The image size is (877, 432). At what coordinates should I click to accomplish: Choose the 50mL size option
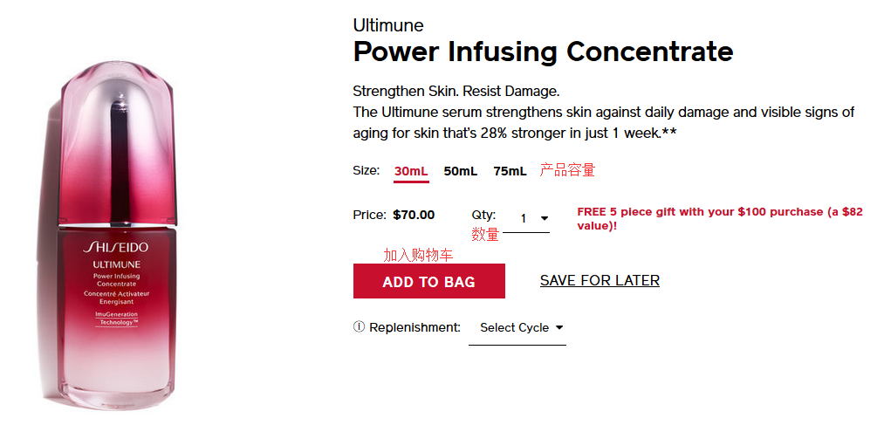point(460,171)
